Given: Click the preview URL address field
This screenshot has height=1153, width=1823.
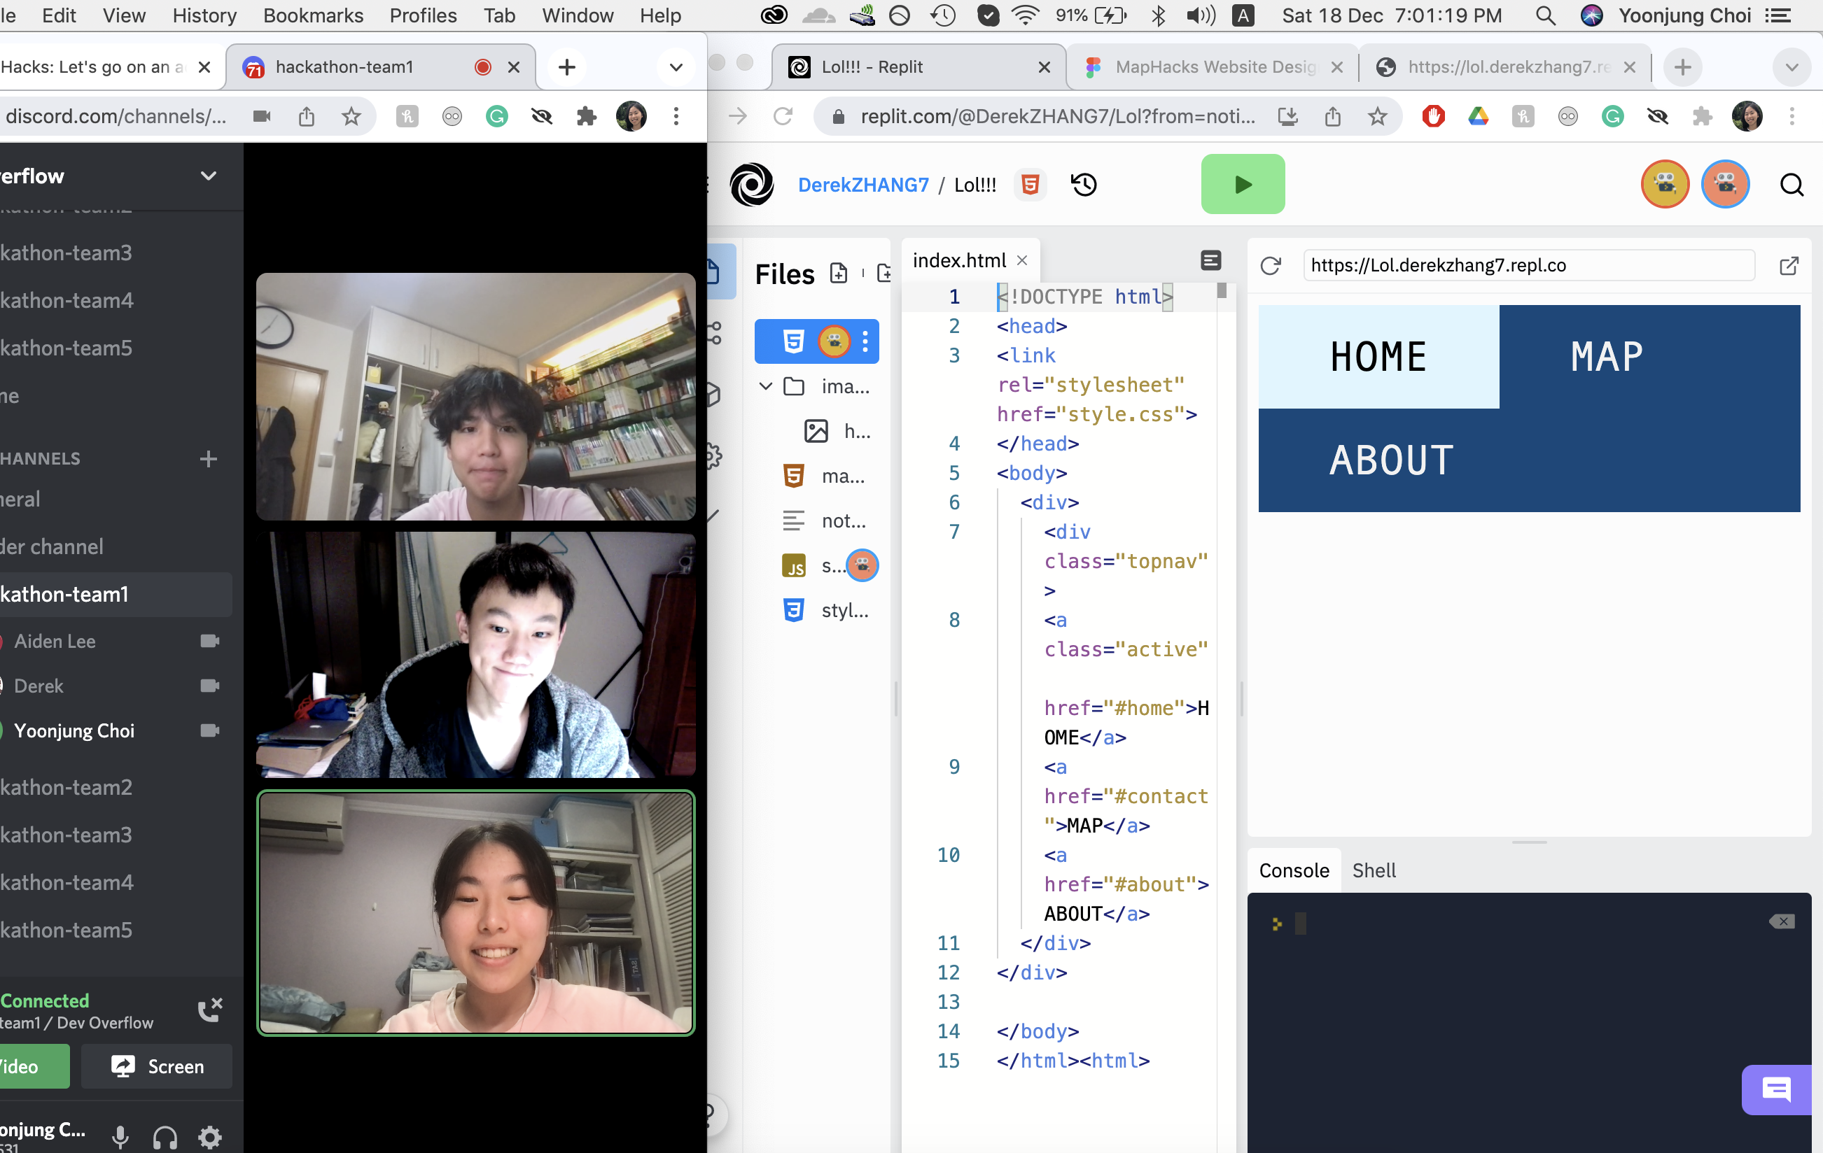Looking at the screenshot, I should click(1528, 266).
